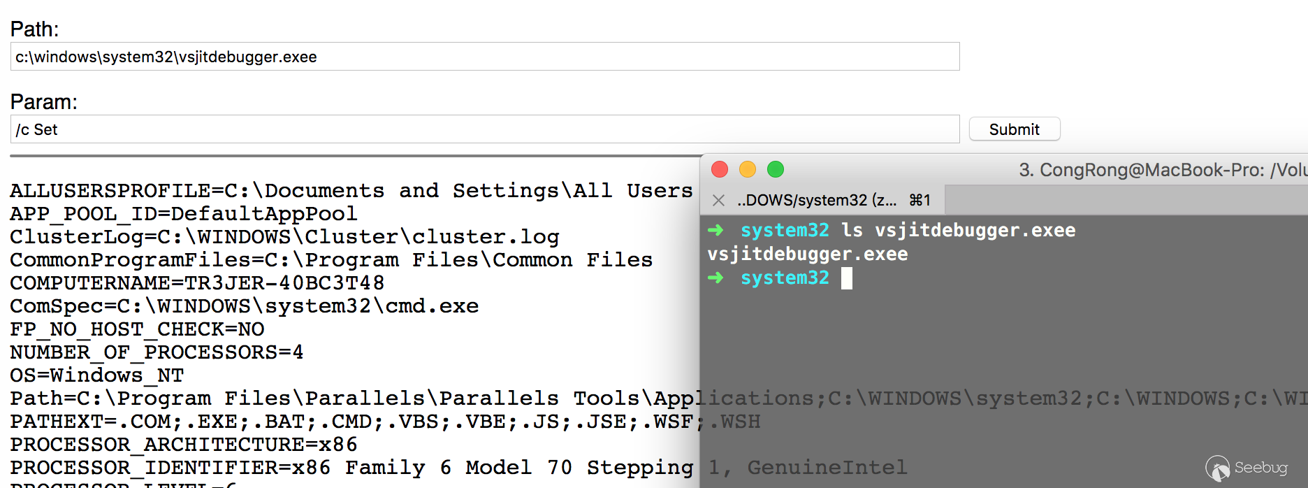Image resolution: width=1308 pixels, height=488 pixels.
Task: Minimize terminal using the yellow button
Action: tap(748, 169)
